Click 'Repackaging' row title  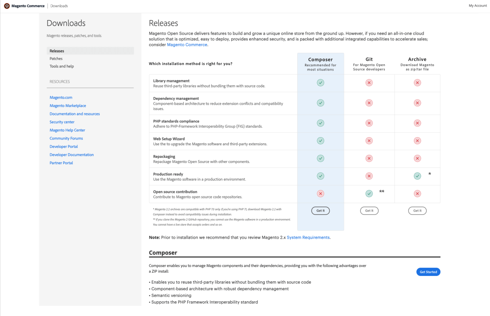(164, 157)
